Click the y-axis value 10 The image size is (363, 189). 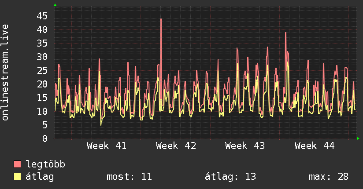click(42, 111)
